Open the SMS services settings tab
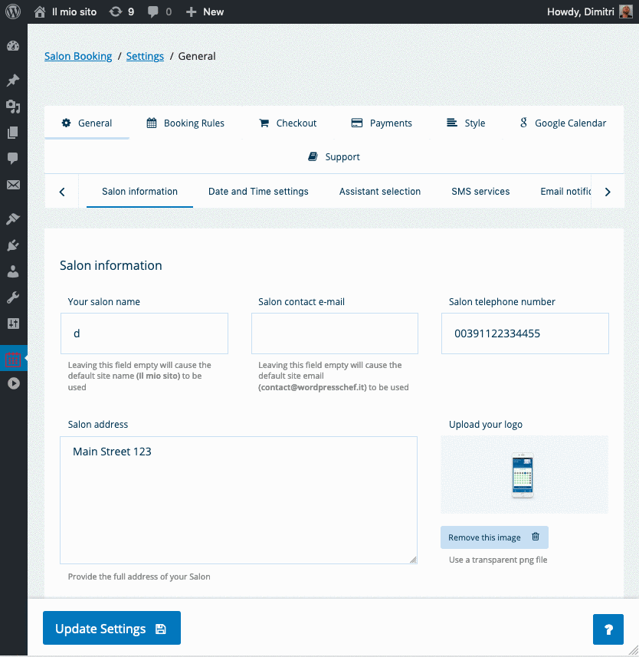The height and width of the screenshot is (657, 639). point(480,191)
